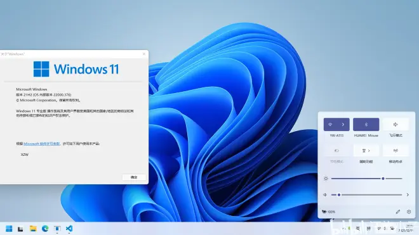Click the HUAWEI Mouse label
The height and width of the screenshot is (235, 419).
coord(366,136)
